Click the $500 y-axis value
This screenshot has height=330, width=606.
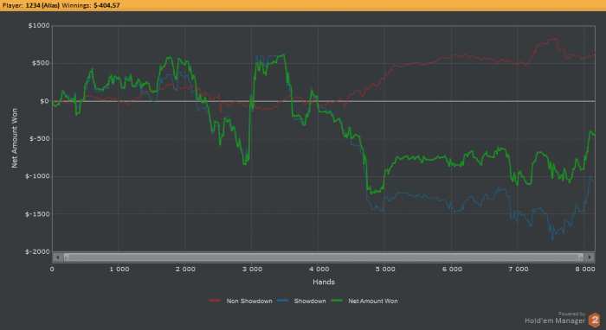coord(41,63)
